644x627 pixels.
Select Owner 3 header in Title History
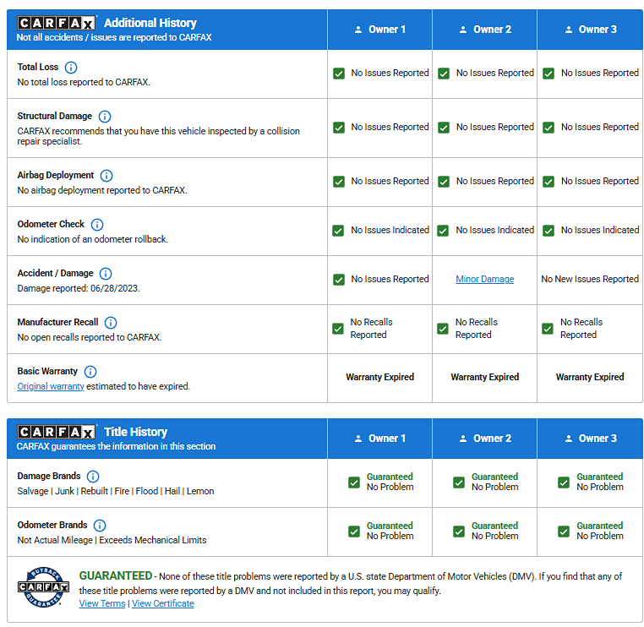coord(589,439)
